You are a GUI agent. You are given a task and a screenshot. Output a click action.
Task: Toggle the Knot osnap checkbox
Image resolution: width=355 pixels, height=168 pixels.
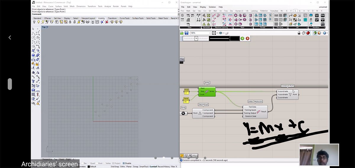97,163
